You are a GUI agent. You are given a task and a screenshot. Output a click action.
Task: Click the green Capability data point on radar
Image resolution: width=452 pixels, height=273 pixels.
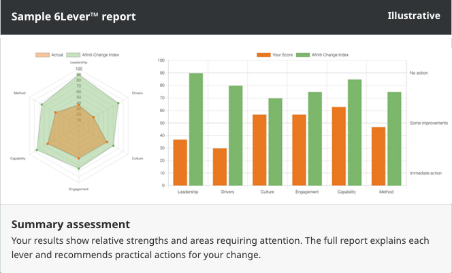pos(37,150)
